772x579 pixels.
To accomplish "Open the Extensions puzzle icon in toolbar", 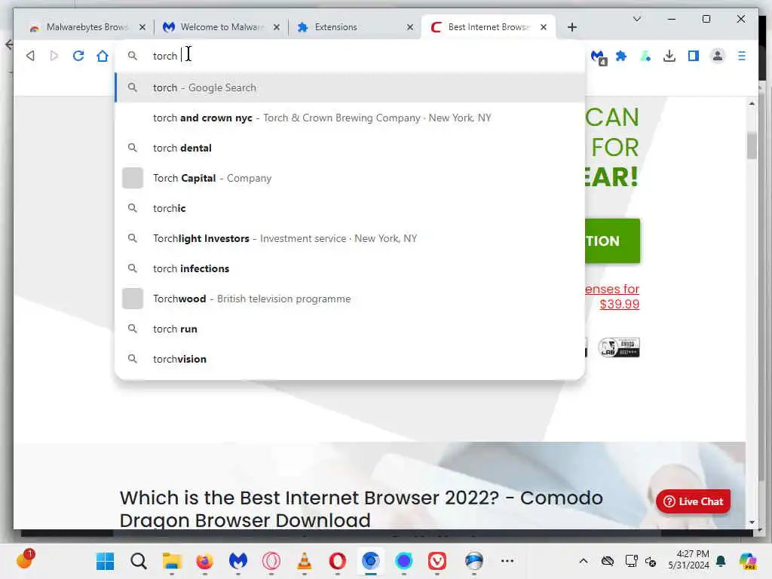I will click(621, 56).
